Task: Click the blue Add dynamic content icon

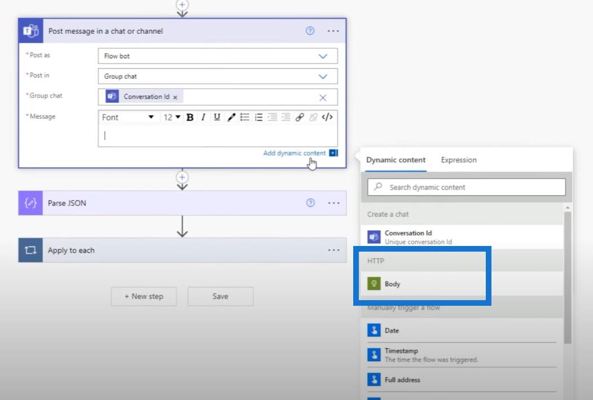Action: point(333,153)
